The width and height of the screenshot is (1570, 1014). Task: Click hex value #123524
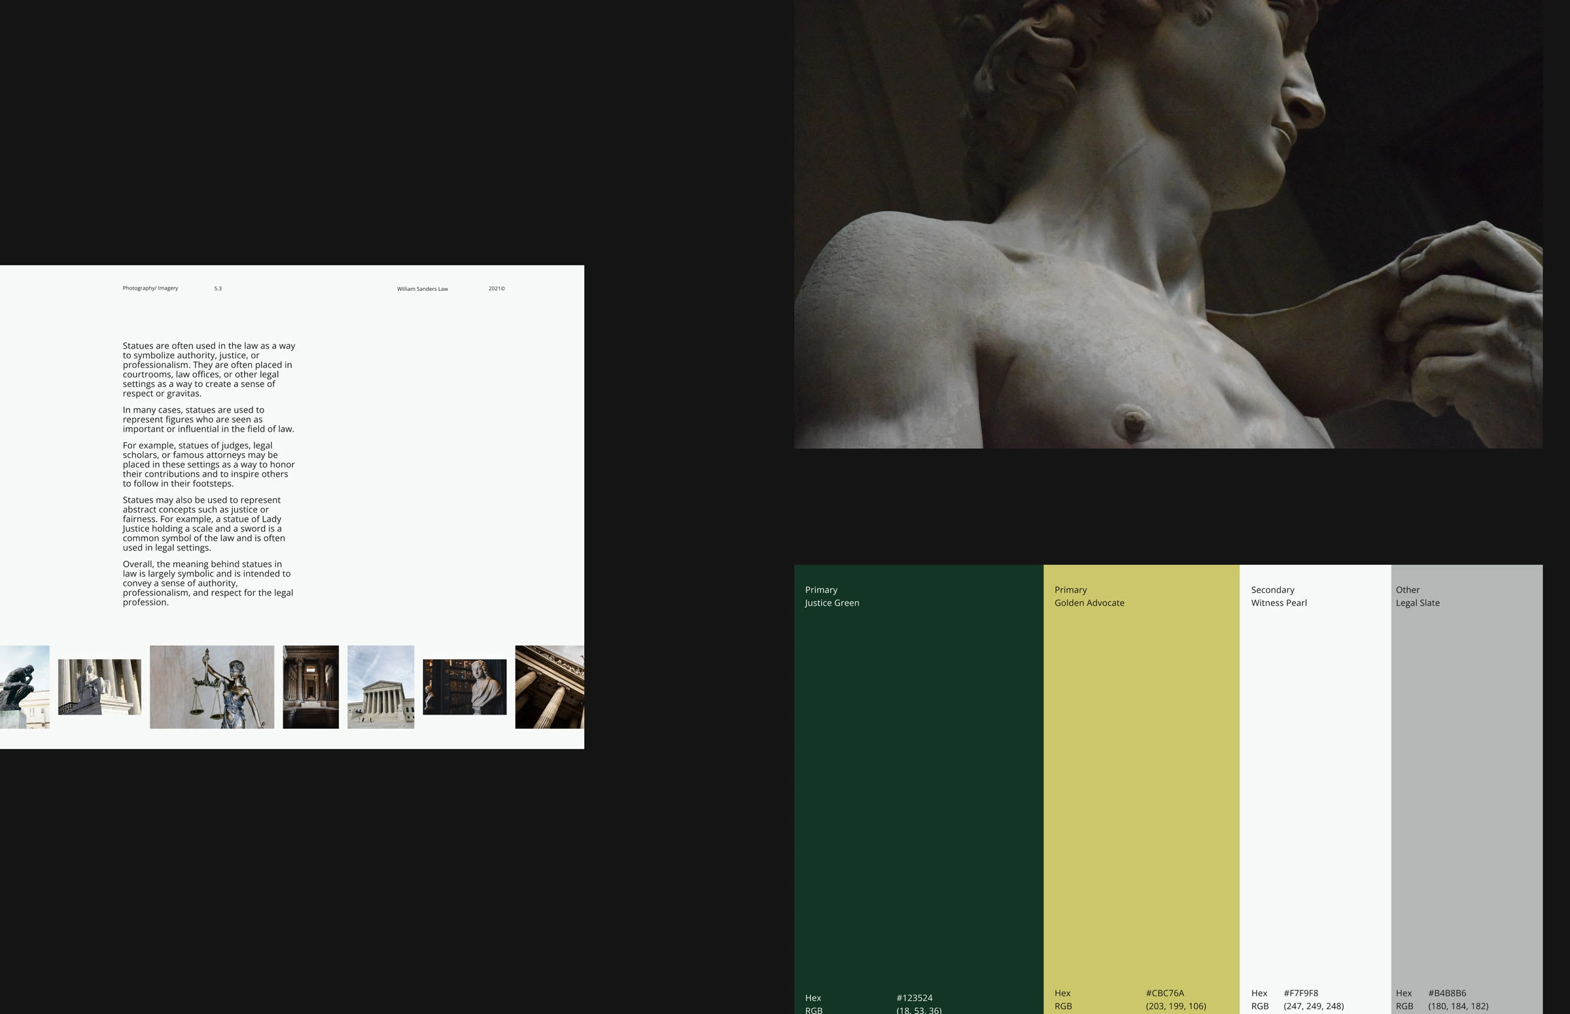tap(915, 998)
